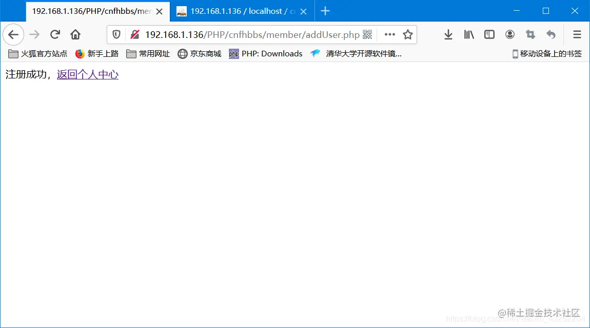Screen dimensions: 590x328
Task: Close the phpMyAdmin localhost tab
Action: (x=304, y=12)
